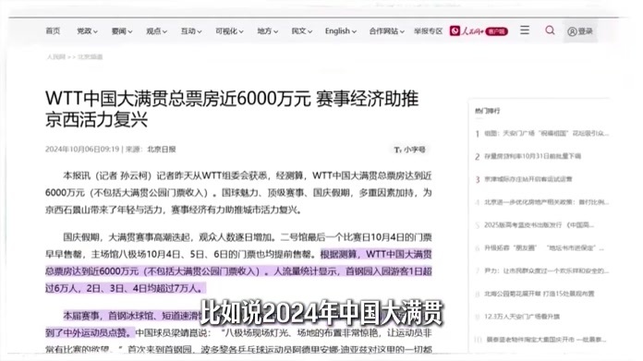
Task: Expand the 党政 navigation dropdown
Action: 87,30
